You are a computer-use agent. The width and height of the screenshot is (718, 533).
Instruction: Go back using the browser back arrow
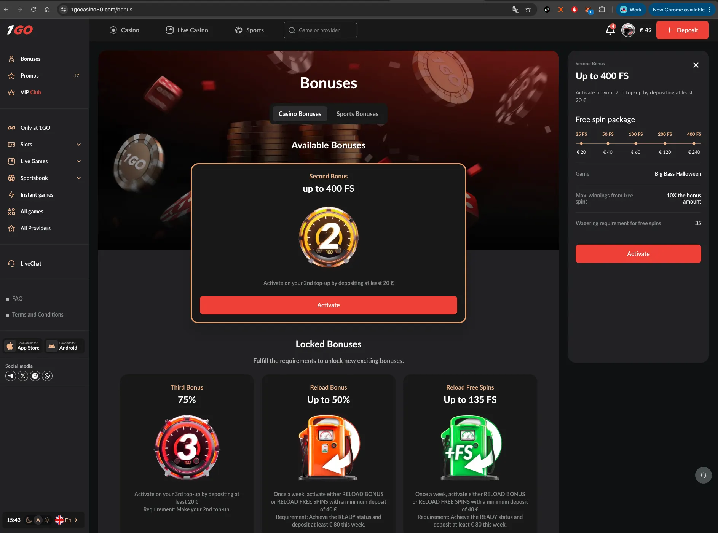point(6,10)
